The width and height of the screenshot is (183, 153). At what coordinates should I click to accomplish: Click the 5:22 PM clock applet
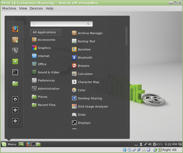(x=171, y=144)
